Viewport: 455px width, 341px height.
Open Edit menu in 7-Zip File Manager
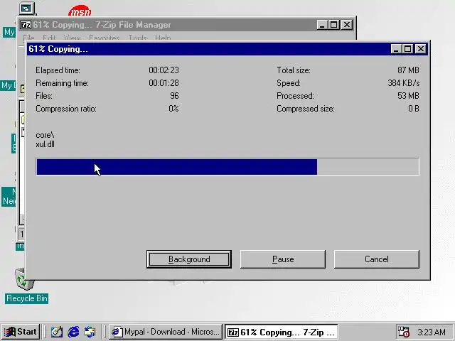[x=49, y=38]
